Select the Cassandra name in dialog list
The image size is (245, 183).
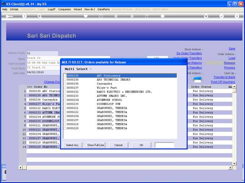pyautogui.click(x=104, y=84)
